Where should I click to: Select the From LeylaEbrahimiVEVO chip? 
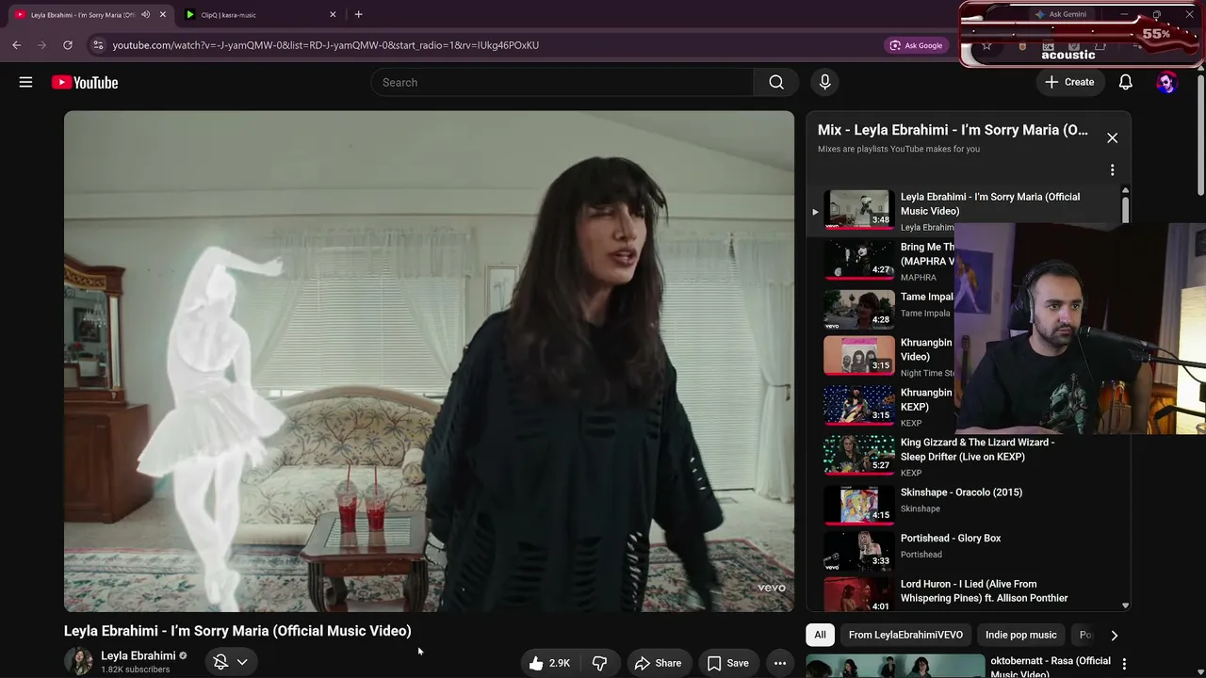pos(905,635)
